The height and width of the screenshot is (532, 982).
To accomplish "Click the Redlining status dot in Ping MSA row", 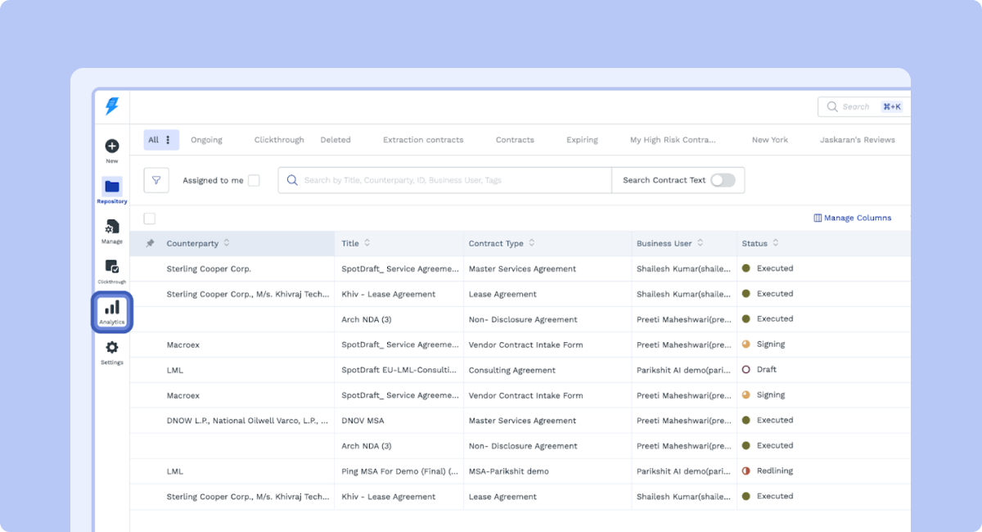I will point(746,471).
